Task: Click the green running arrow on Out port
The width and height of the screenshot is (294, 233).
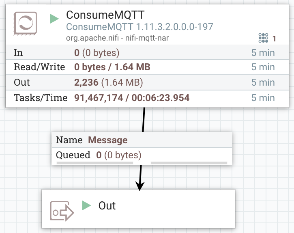Action: (x=86, y=205)
